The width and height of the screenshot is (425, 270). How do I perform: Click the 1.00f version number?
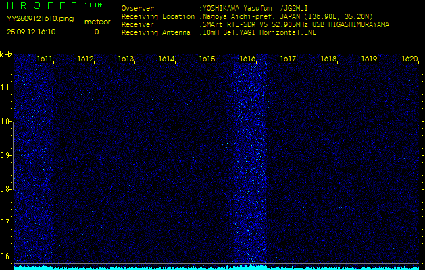tap(93, 5)
